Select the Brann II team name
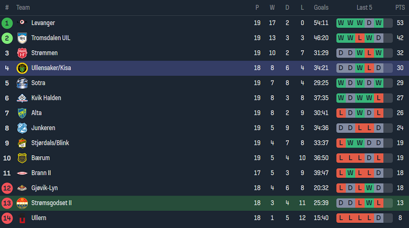 click(41, 173)
